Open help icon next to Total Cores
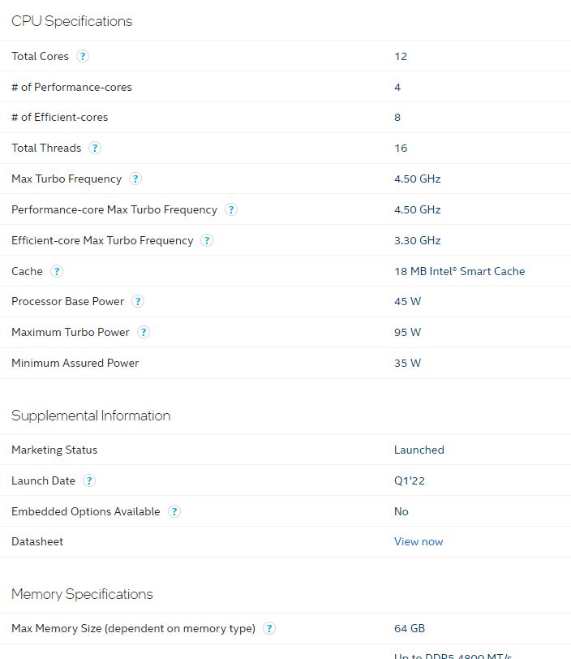Screen dimensions: 571x659 tap(83, 56)
